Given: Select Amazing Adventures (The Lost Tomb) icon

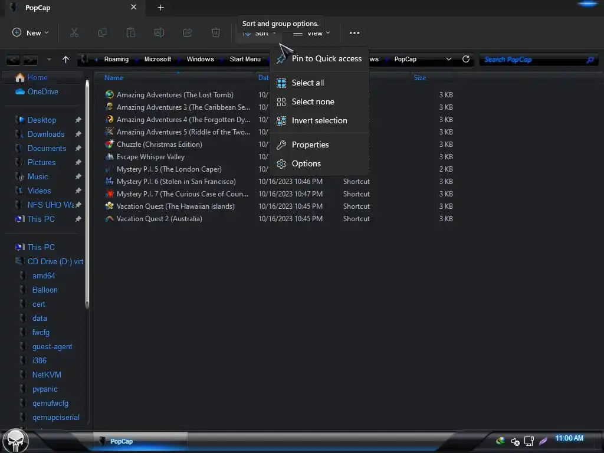Looking at the screenshot, I should pyautogui.click(x=109, y=94).
